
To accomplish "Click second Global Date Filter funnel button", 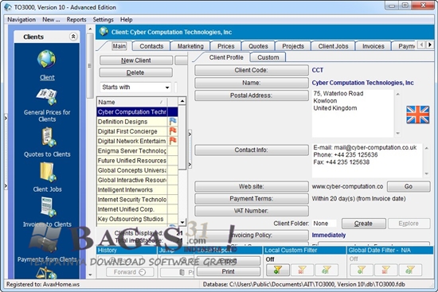I will 385,270.
